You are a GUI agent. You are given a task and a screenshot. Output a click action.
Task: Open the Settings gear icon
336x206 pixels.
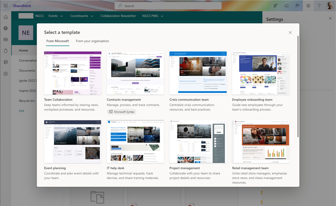point(308,6)
